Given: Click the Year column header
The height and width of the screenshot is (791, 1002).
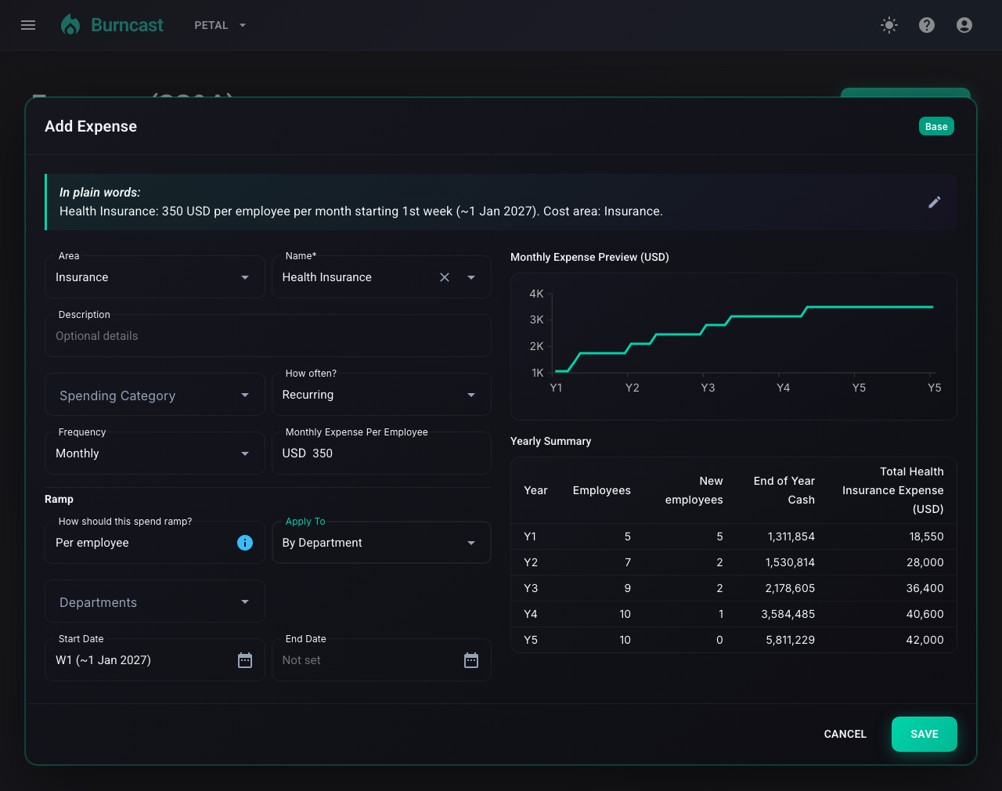Looking at the screenshot, I should (x=535, y=490).
